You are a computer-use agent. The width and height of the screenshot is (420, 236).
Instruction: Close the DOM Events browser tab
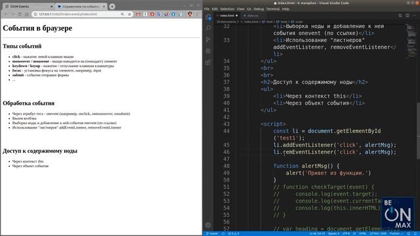coord(51,7)
